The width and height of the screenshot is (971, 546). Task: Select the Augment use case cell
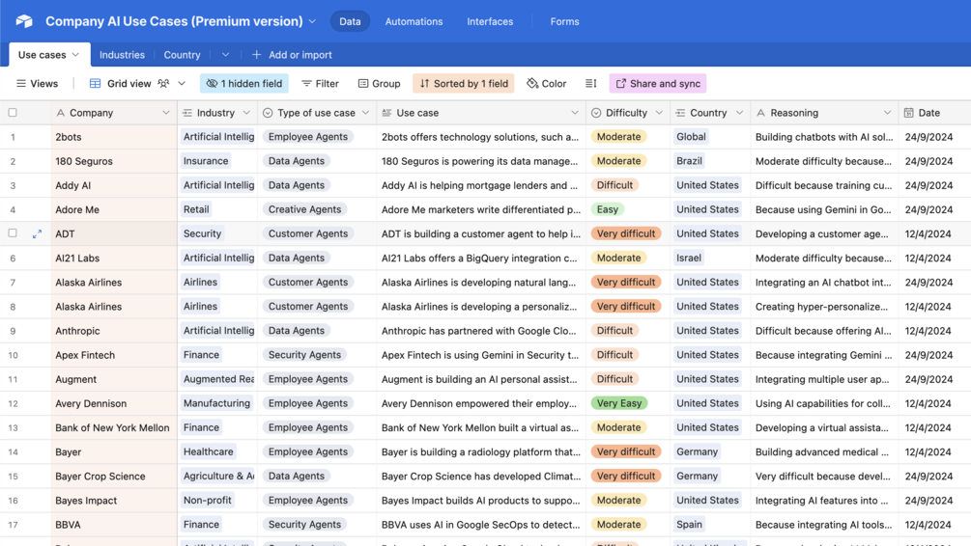[x=481, y=379]
